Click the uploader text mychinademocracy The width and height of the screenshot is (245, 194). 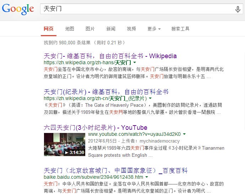point(159,141)
